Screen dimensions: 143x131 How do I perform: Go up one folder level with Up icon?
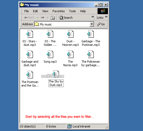pyautogui.click(x=52, y=18)
